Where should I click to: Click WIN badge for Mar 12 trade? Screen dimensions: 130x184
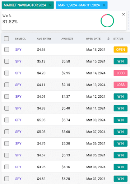coord(121,96)
